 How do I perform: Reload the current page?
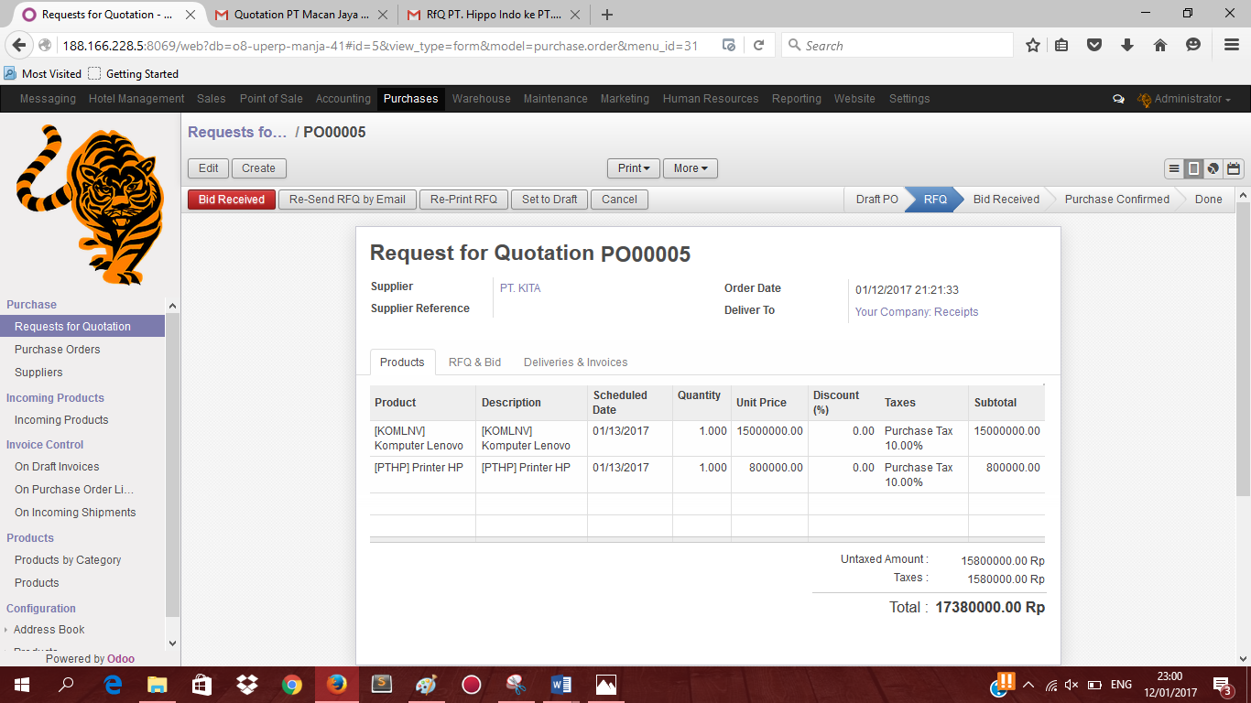(759, 45)
